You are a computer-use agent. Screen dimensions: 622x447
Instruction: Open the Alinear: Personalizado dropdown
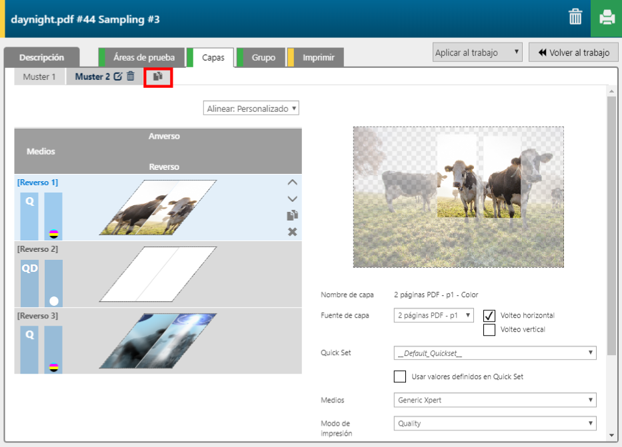(x=251, y=108)
